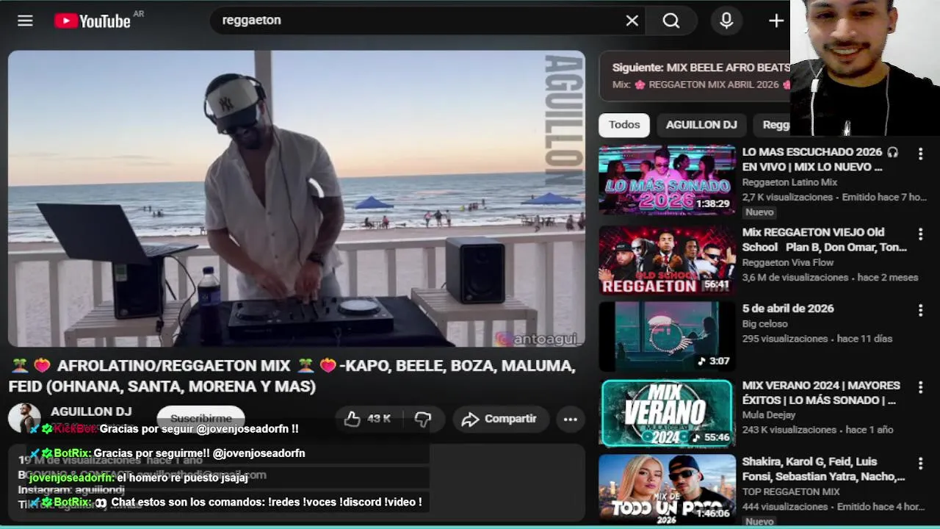Open more actions ellipsis under the video
The width and height of the screenshot is (940, 529).
(571, 419)
